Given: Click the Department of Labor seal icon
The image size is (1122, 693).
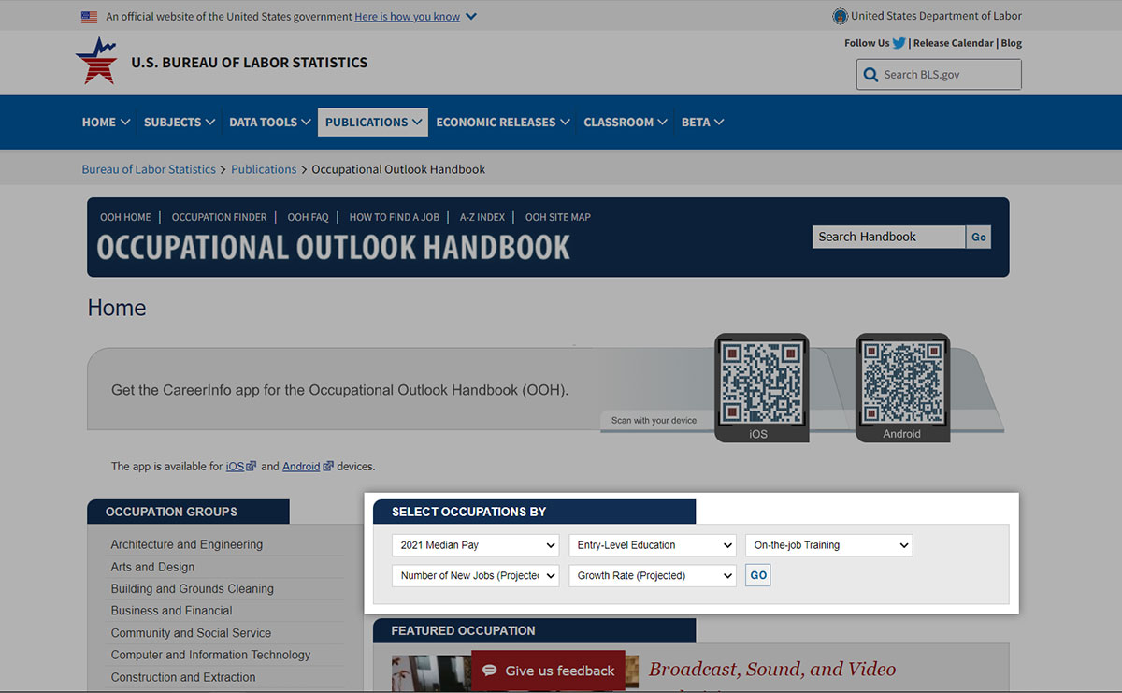Looking at the screenshot, I should (x=840, y=16).
